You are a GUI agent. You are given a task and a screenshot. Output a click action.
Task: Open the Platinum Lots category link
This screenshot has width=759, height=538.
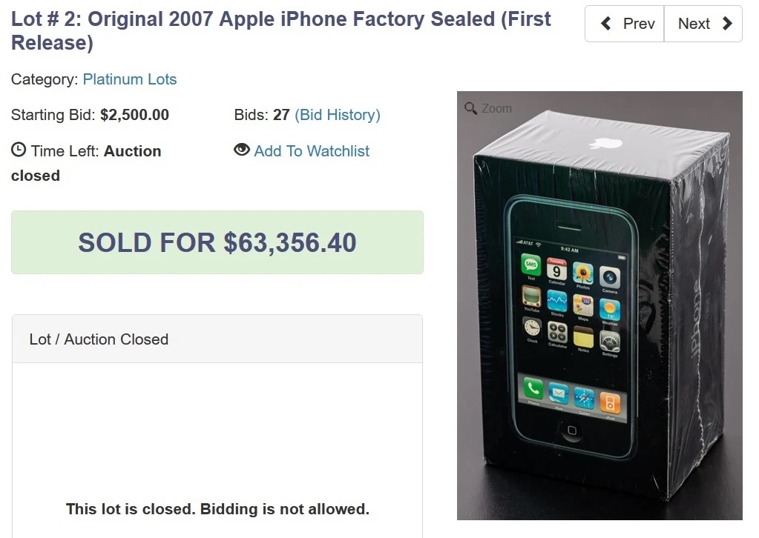pyautogui.click(x=130, y=79)
